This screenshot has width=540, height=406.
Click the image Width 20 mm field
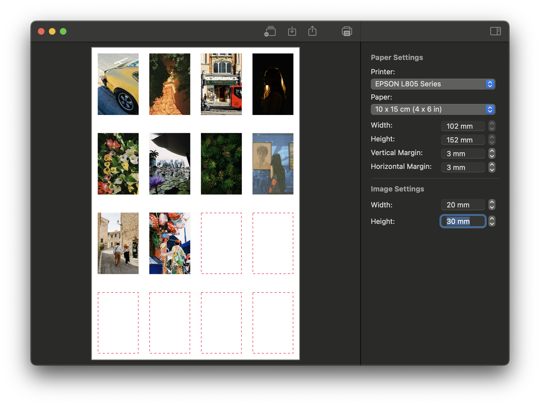click(463, 205)
